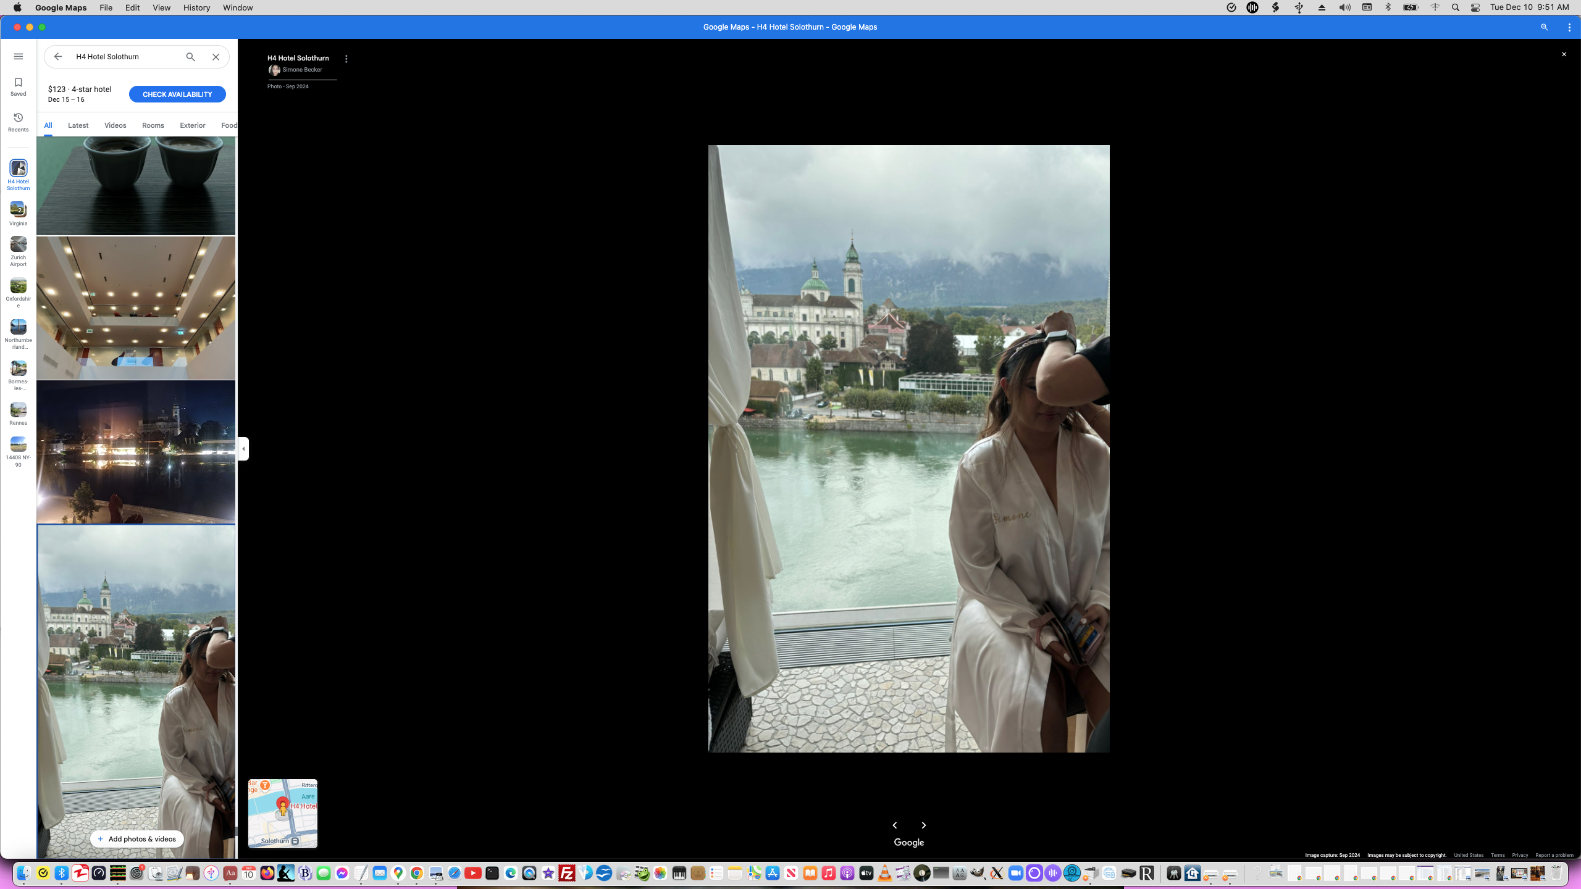1581x889 pixels.
Task: Click the CHECK AVAILABILITY button
Action: pyautogui.click(x=177, y=94)
